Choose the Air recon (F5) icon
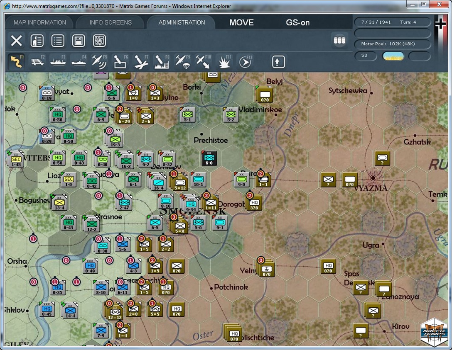The width and height of the screenshot is (452, 350). click(x=99, y=62)
